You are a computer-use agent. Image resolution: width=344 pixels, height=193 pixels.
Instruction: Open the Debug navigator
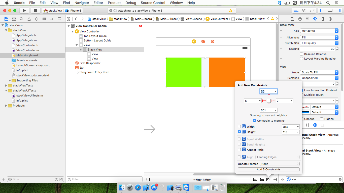click(44, 19)
